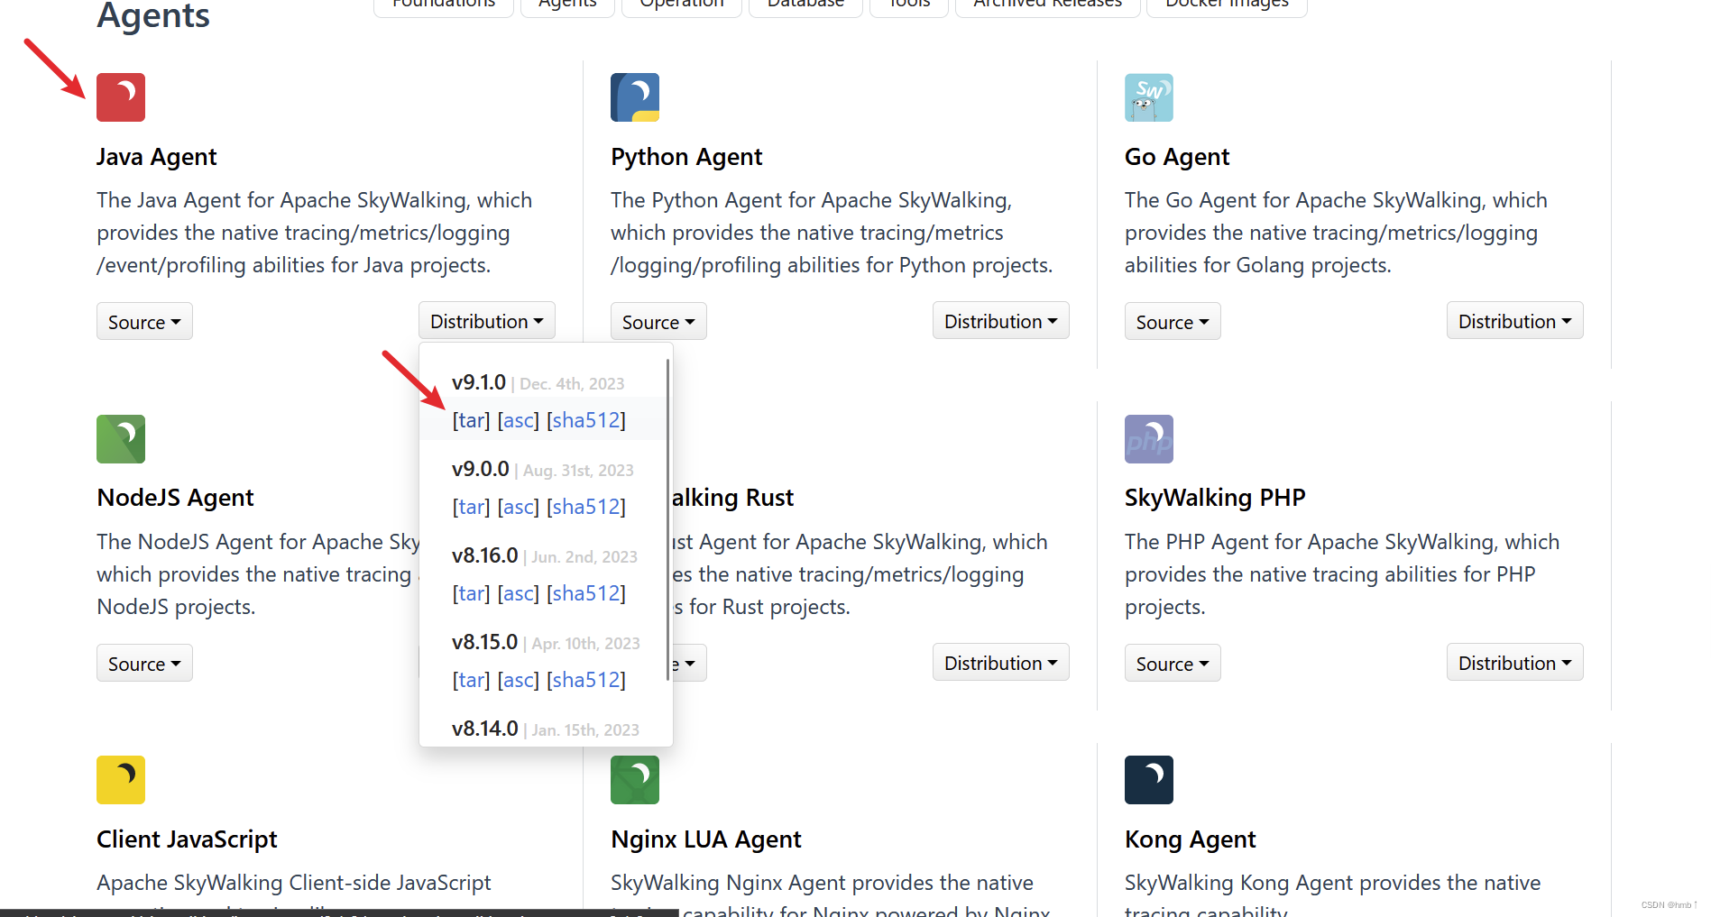The height and width of the screenshot is (917, 1711).
Task: Click the Python Agent heading
Action: coord(686,157)
